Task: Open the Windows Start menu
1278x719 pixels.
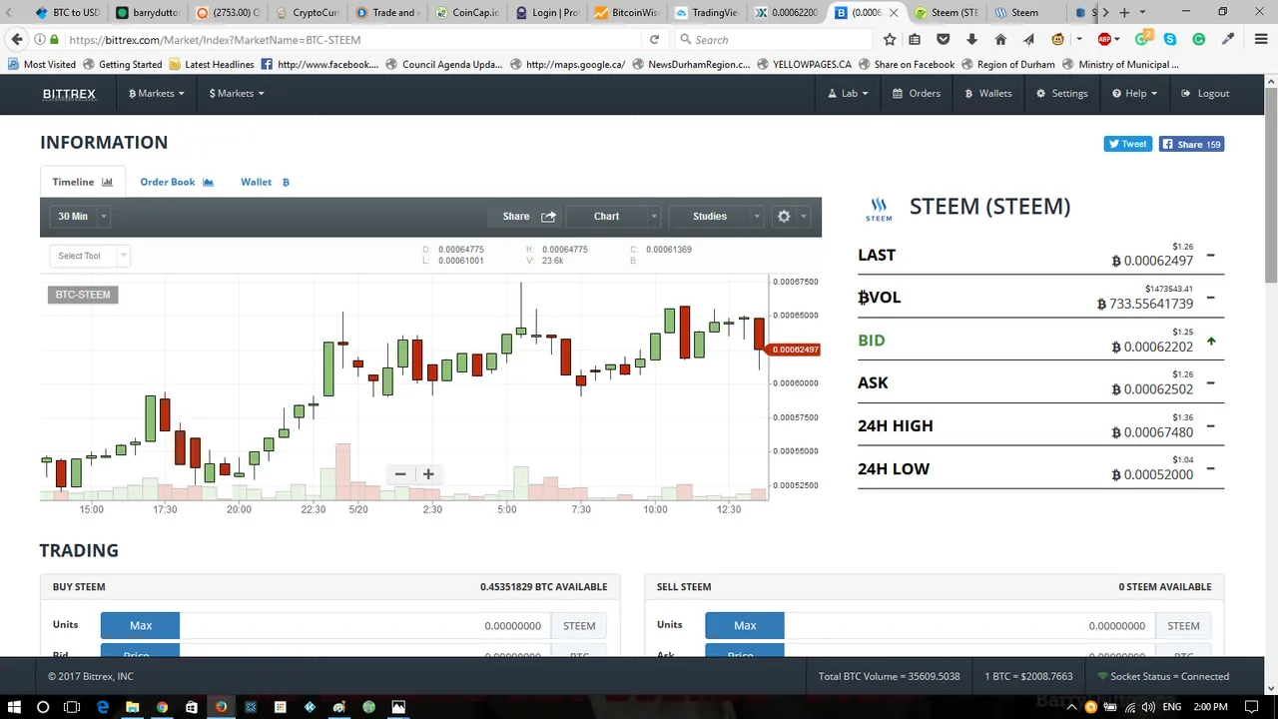Action: (14, 707)
